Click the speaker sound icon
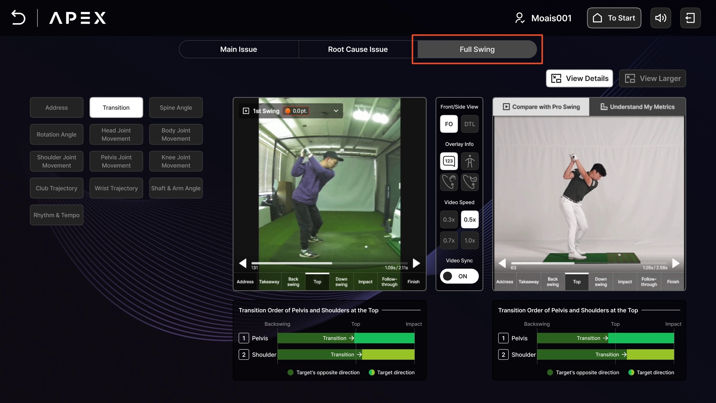 [660, 18]
